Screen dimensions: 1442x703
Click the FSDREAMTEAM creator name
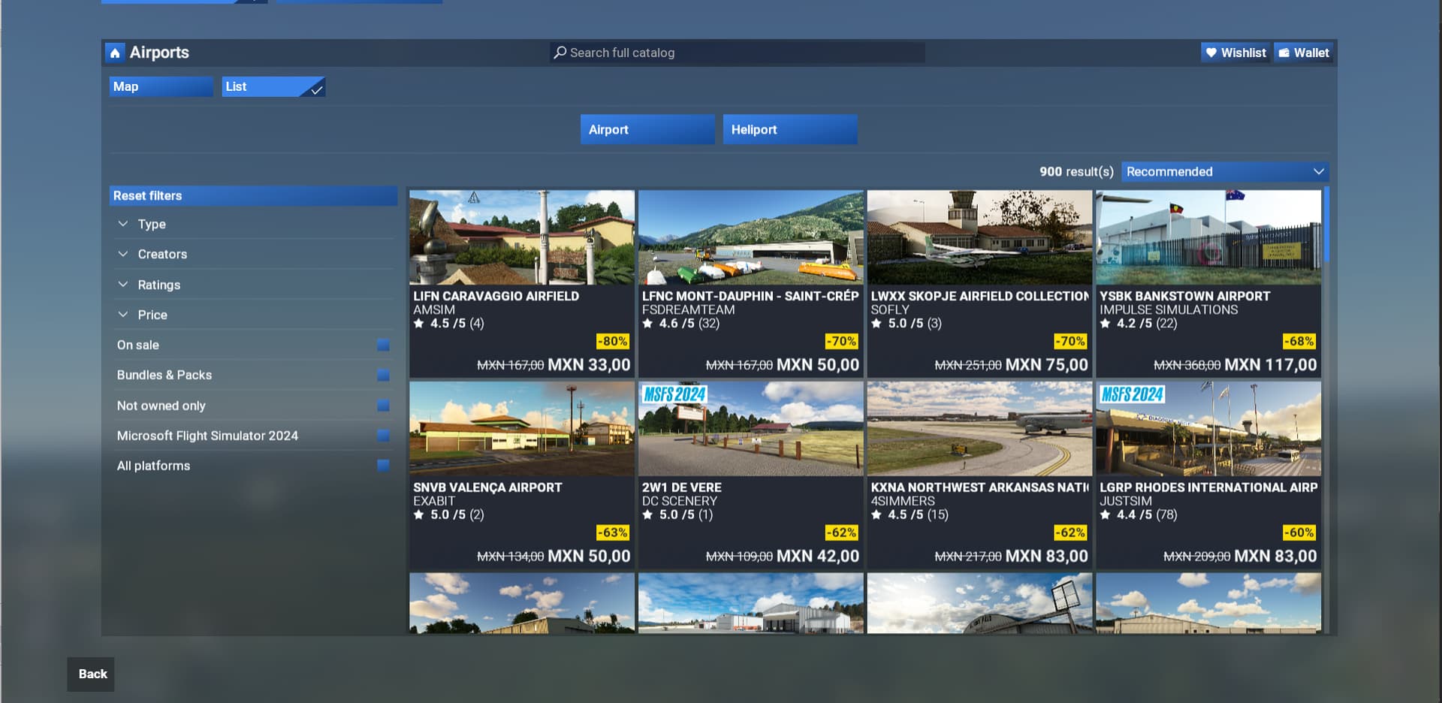(x=688, y=310)
